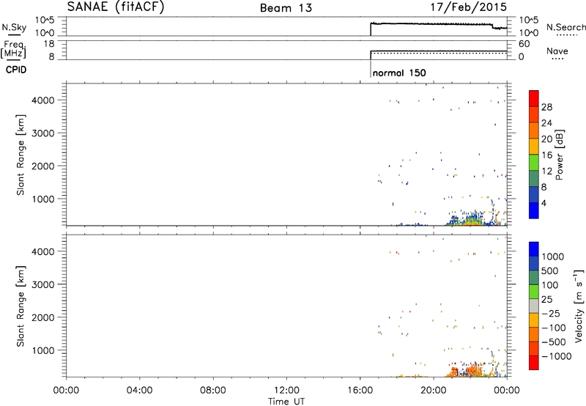Image resolution: width=586 pixels, height=406 pixels.
Task: Click the yellow 16-20 dB colorbar segment
Action: 534,146
